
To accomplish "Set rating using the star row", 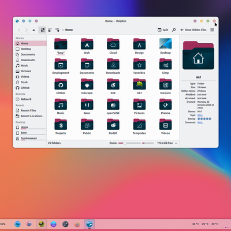I will pyautogui.click(x=204, y=119).
